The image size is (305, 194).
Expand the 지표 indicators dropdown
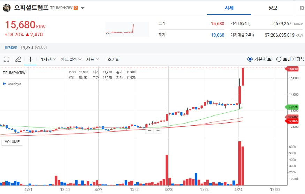tap(92, 59)
